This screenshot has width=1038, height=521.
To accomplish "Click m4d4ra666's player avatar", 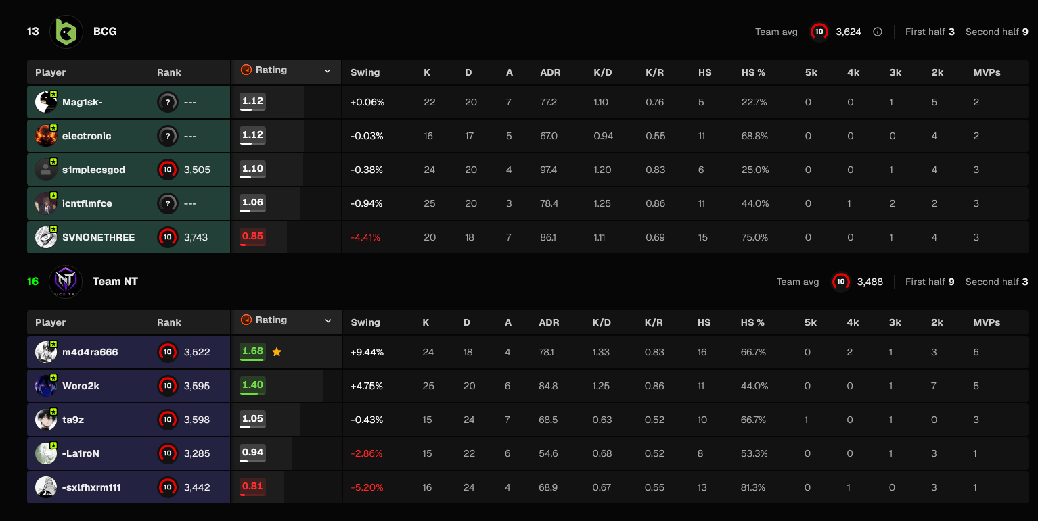I will coord(46,352).
